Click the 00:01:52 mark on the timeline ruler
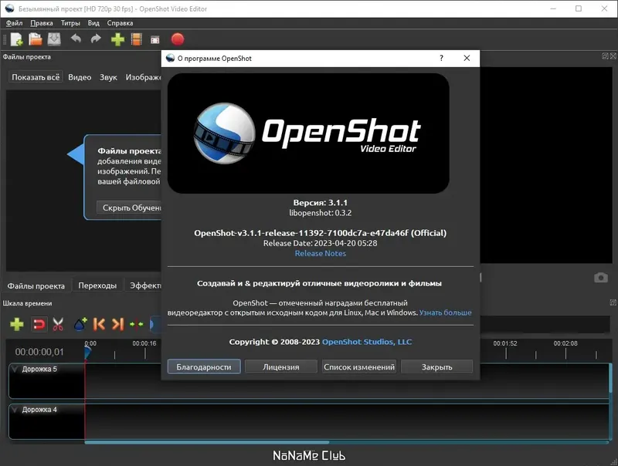618x466 pixels. (505, 343)
